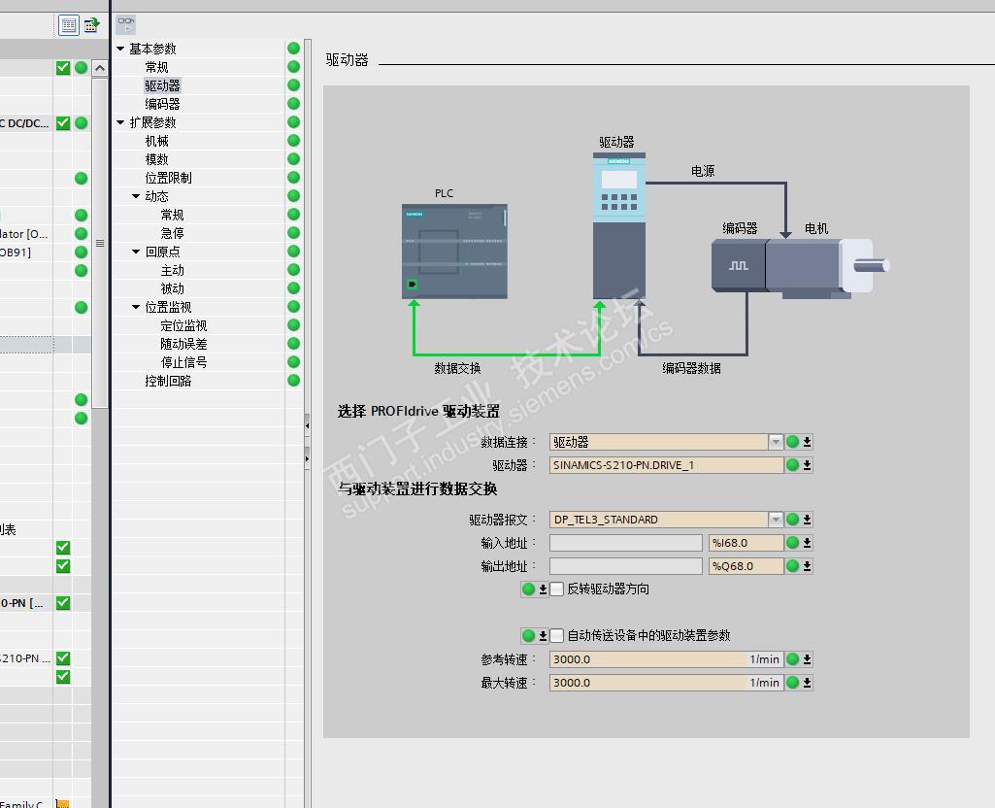995x808 pixels.
Task: Collapse the 基本参数 tree node
Action: [120, 49]
